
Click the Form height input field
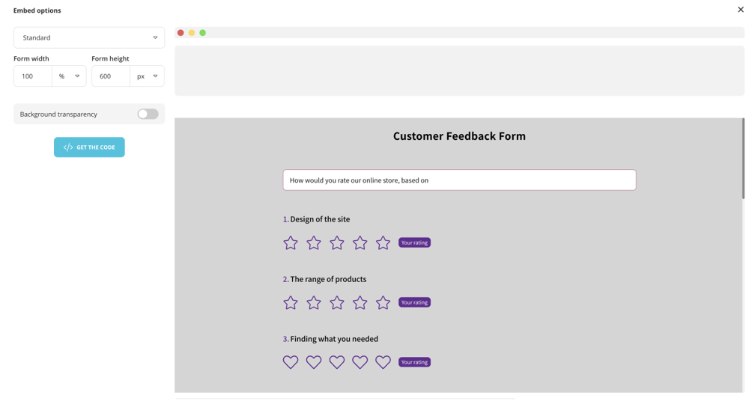(x=111, y=76)
